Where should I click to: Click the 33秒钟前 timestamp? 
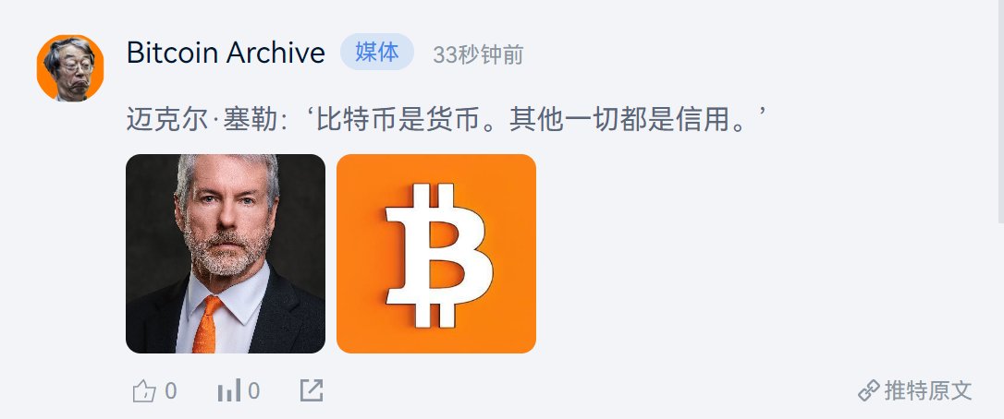(x=478, y=55)
